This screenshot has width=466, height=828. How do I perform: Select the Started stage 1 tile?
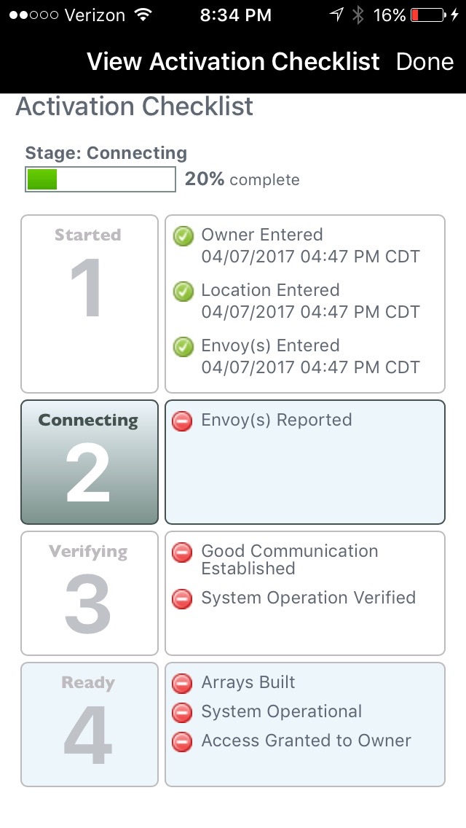[x=89, y=303]
